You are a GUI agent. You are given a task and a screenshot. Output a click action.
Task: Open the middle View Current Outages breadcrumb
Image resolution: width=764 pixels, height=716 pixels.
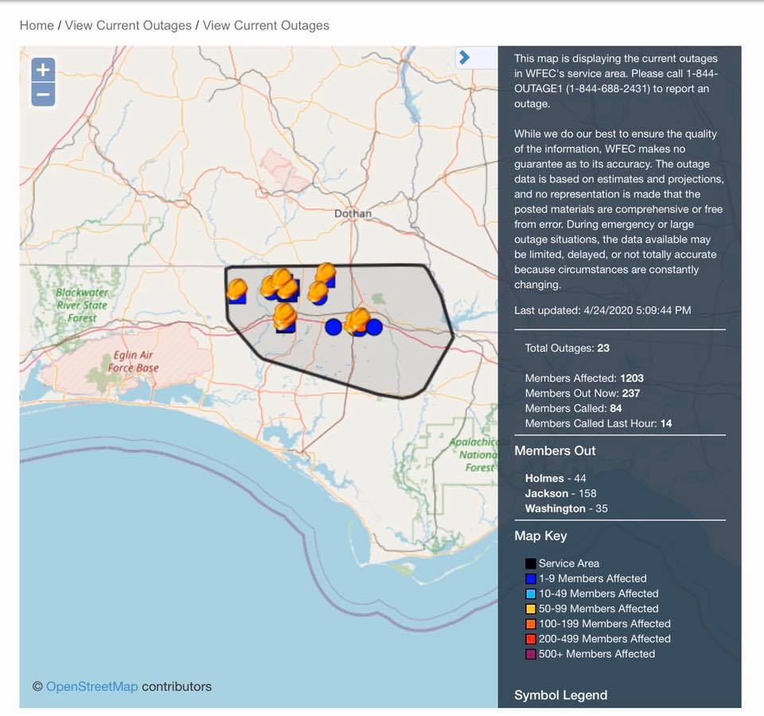[128, 25]
